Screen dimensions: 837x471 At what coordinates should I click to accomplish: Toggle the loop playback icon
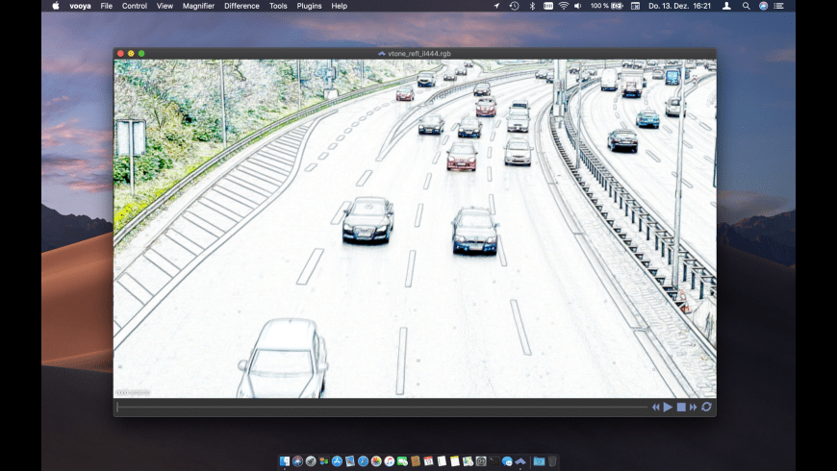(x=706, y=408)
